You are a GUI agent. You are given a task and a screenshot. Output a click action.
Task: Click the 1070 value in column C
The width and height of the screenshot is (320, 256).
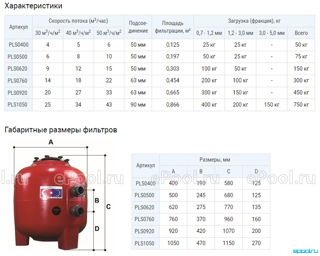228,231
